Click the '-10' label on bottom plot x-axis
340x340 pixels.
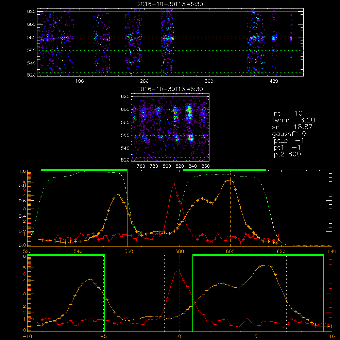pos(27,336)
